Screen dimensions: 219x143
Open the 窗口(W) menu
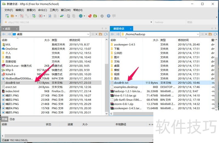point(66,10)
